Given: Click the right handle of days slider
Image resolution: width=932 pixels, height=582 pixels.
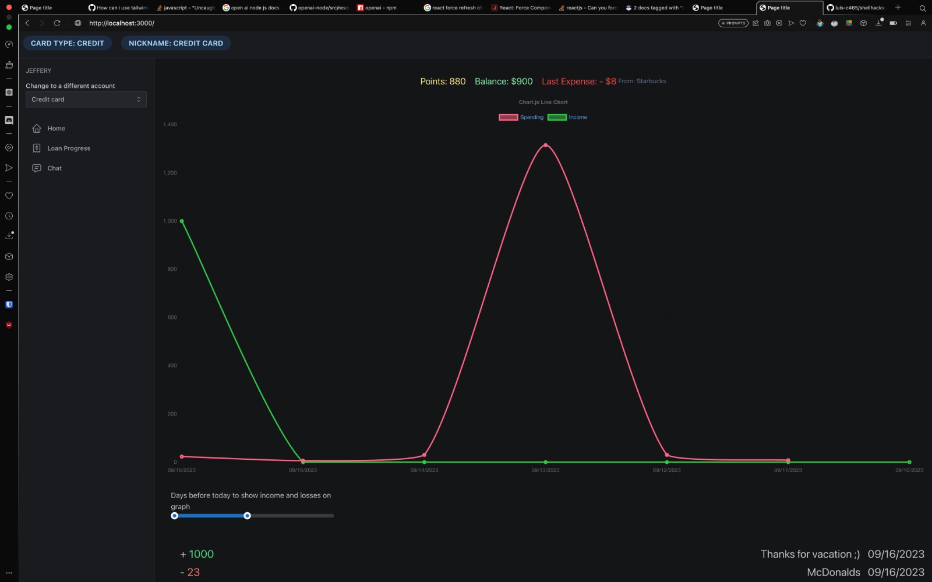Looking at the screenshot, I should coord(247,516).
